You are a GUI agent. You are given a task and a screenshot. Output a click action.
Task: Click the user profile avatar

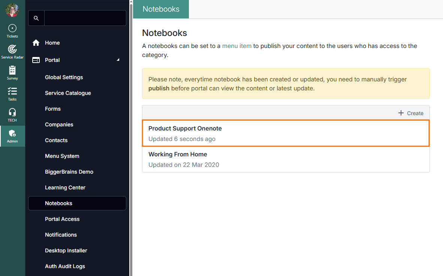coord(12,10)
